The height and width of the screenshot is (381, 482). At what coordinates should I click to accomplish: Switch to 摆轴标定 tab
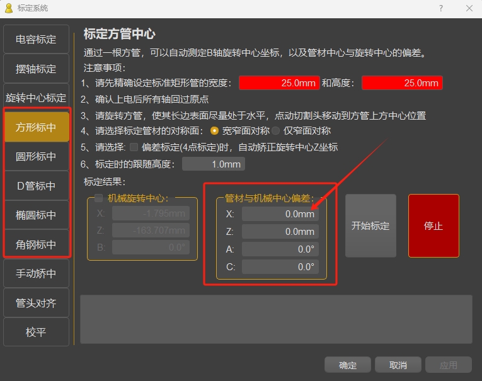36,69
